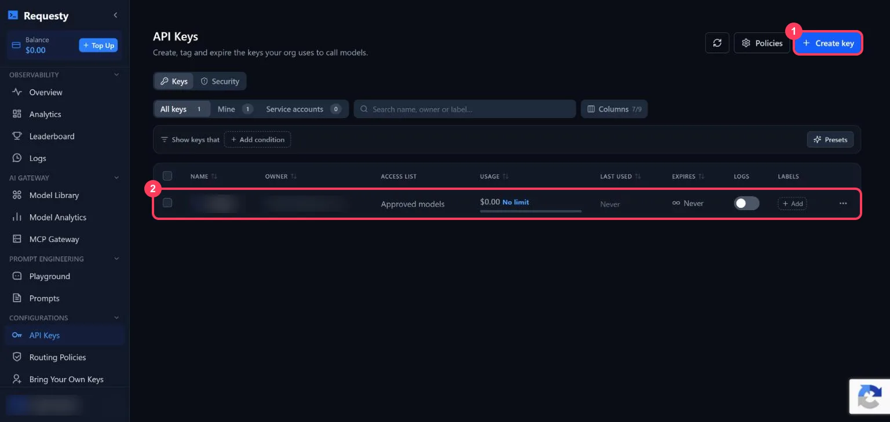Screen dimensions: 890x422
Task: Sort by the Last Used column
Action: [621, 176]
